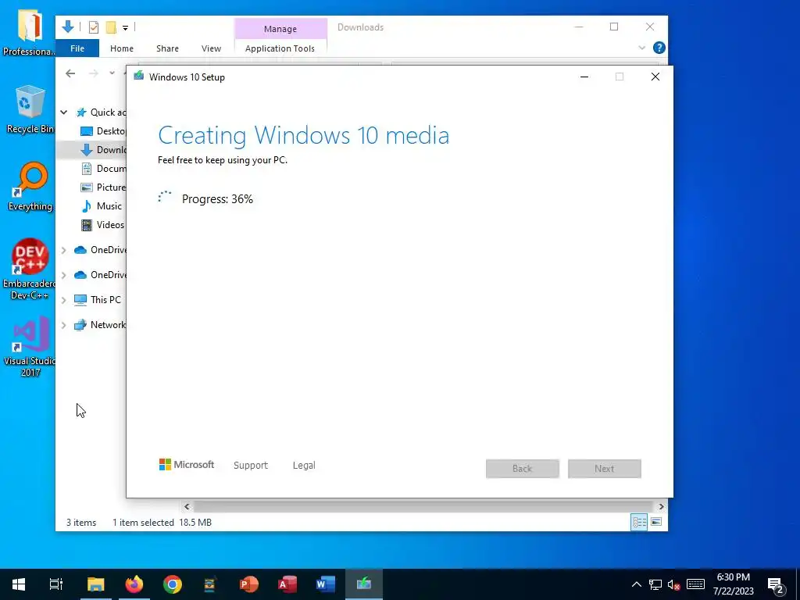
Task: Expand the first OneDrive tree node
Action: pyautogui.click(x=64, y=250)
